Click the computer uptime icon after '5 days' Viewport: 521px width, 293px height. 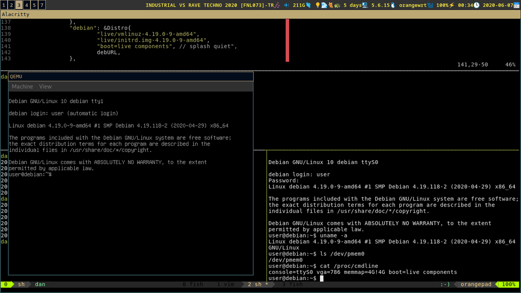tap(365, 5)
